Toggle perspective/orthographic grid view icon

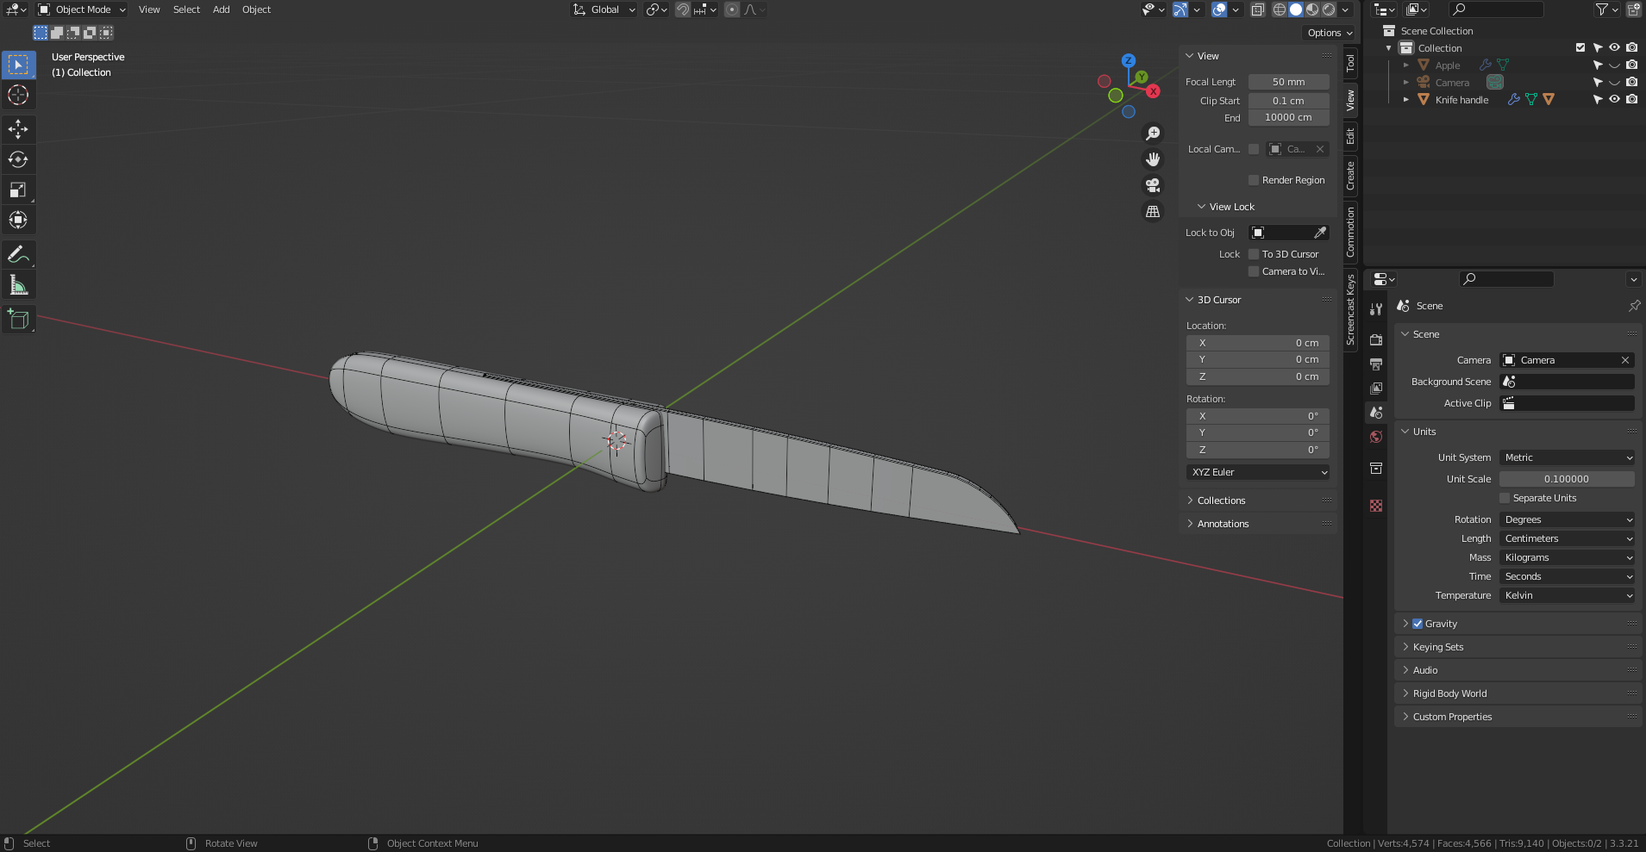pos(1153,211)
